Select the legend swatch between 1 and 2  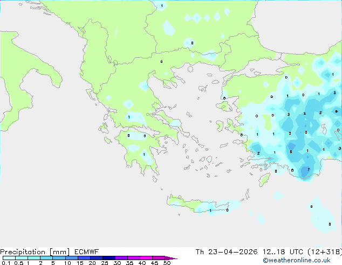(x=34, y=258)
